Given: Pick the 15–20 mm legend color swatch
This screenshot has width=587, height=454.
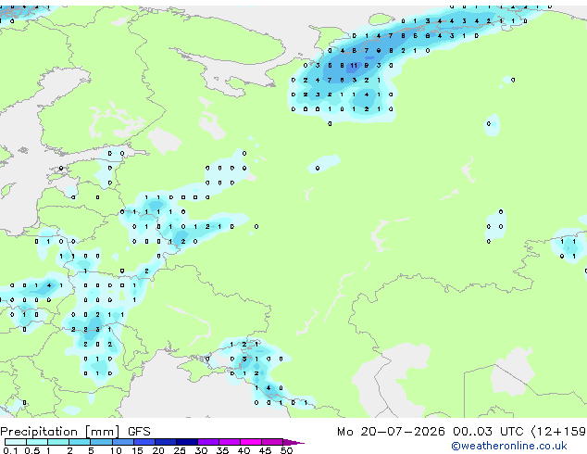Looking at the screenshot, I should click(144, 442).
